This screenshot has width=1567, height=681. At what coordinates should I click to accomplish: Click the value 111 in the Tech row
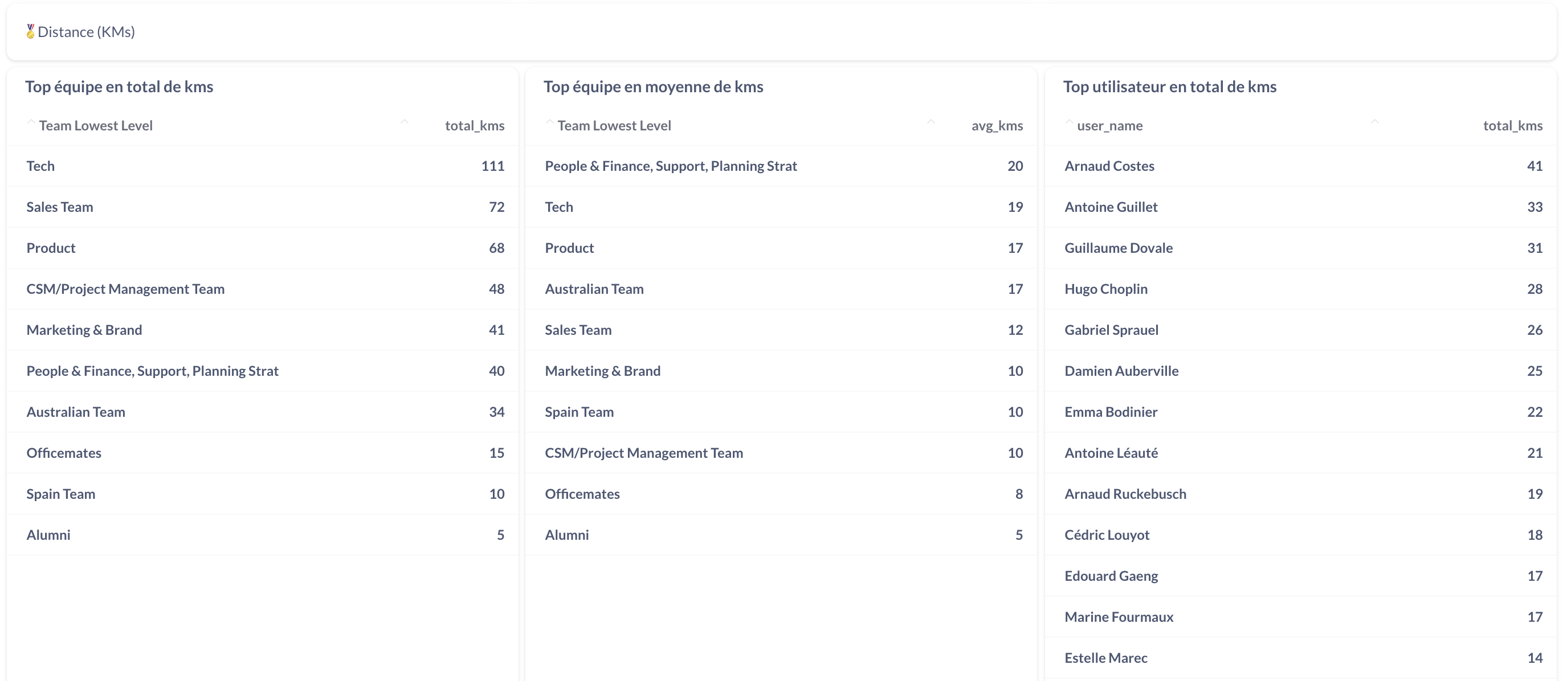tap(493, 166)
